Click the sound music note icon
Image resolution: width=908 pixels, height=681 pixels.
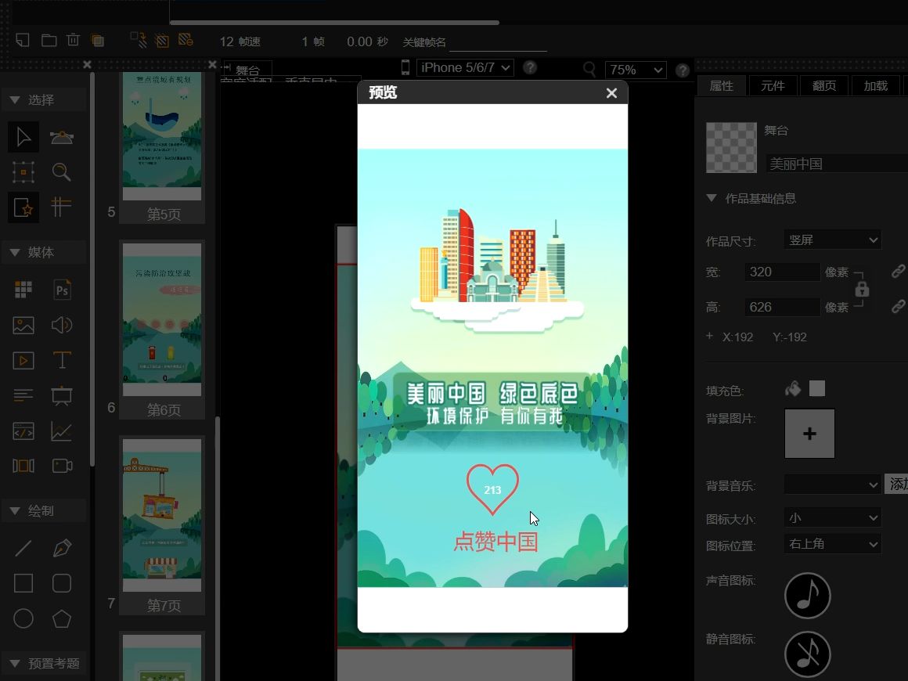807,596
